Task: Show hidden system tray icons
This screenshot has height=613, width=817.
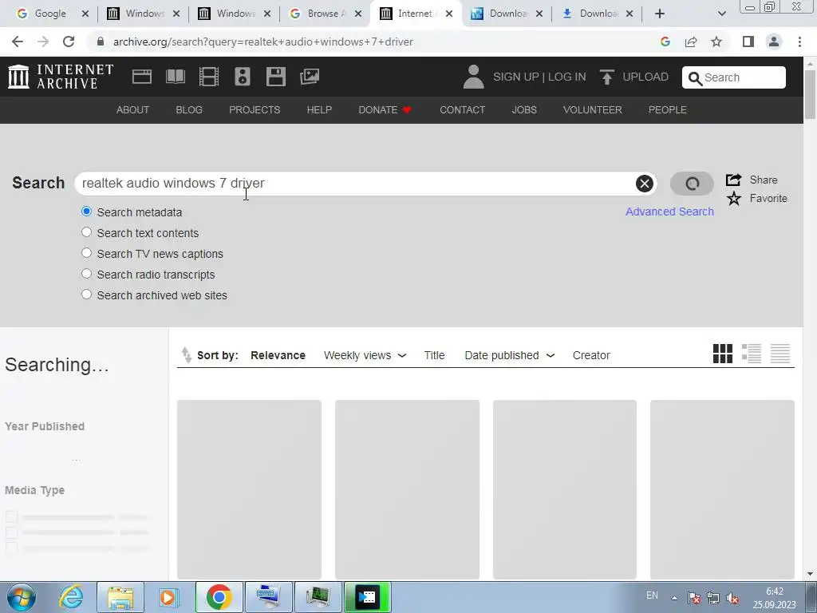Action: click(x=674, y=598)
